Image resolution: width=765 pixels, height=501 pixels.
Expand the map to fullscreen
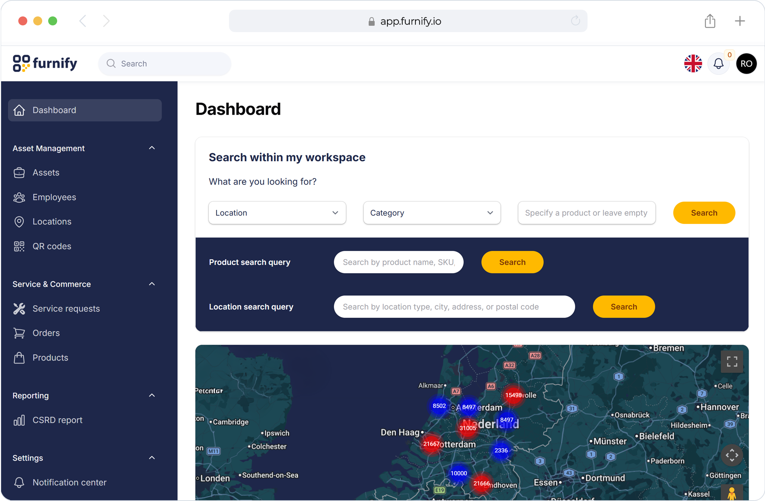732,361
